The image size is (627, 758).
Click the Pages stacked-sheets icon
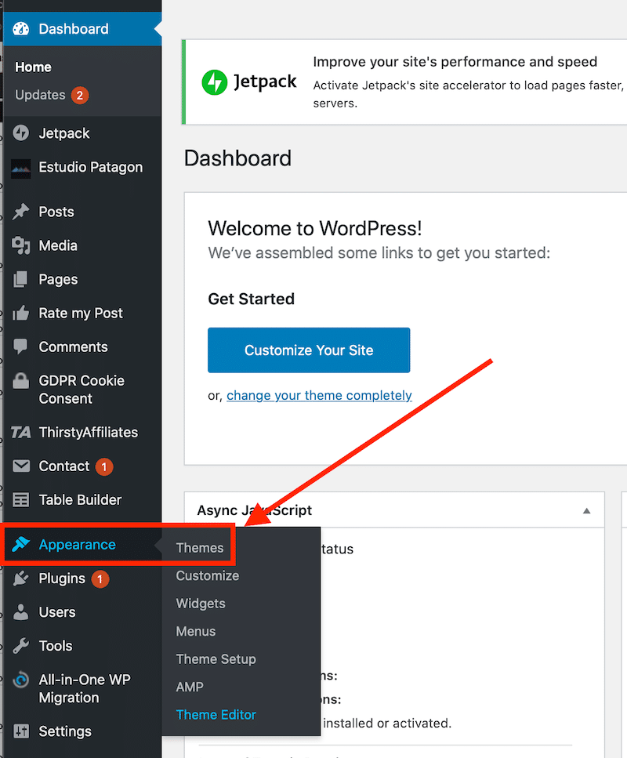21,279
